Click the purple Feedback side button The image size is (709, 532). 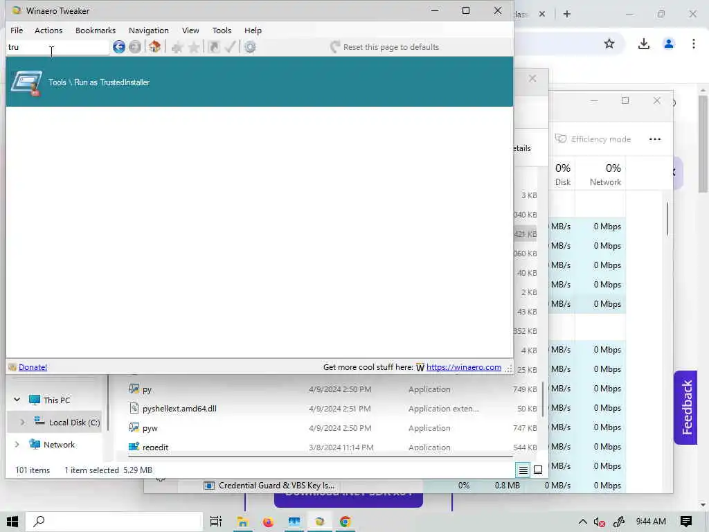pyautogui.click(x=685, y=407)
